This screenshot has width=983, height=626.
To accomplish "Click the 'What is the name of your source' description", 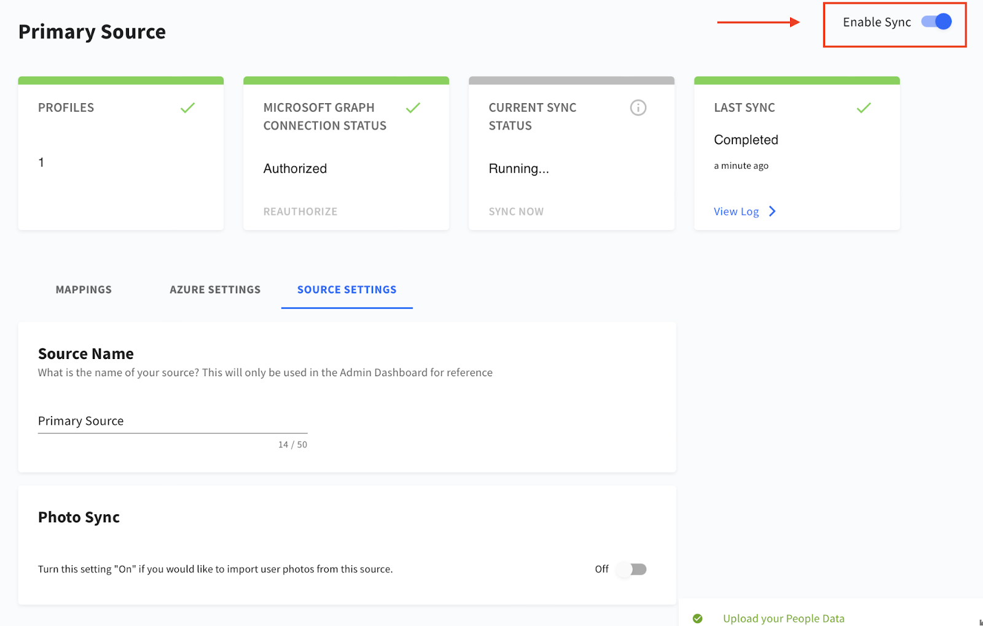I will click(x=265, y=373).
